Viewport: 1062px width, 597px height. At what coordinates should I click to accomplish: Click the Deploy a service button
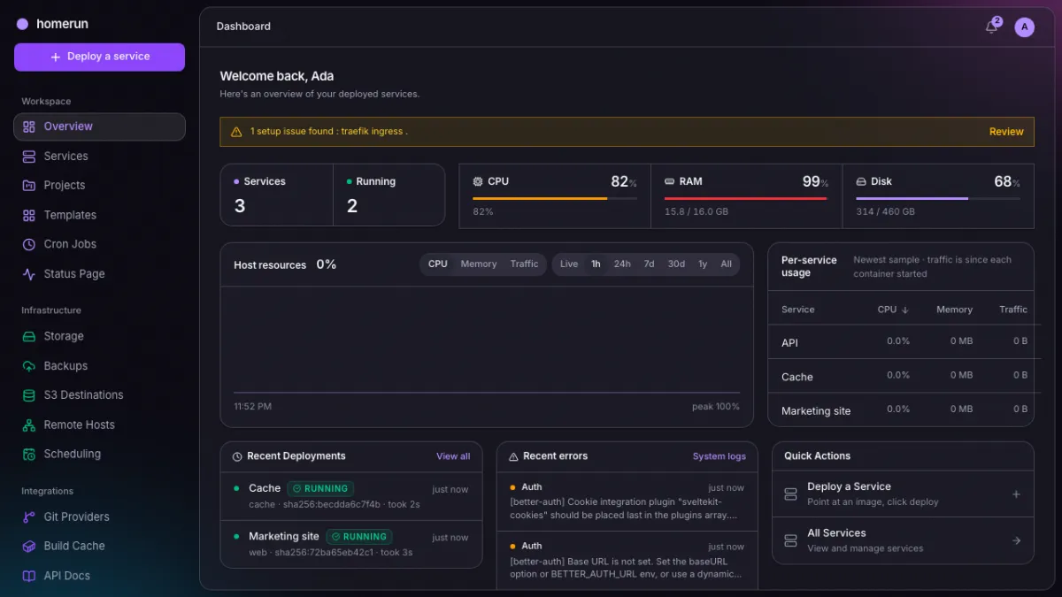tap(99, 57)
